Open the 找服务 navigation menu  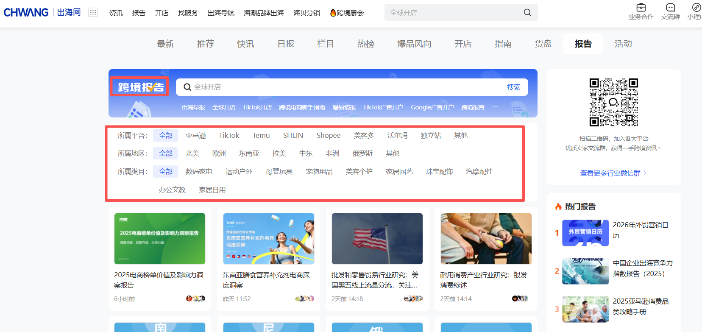point(188,13)
